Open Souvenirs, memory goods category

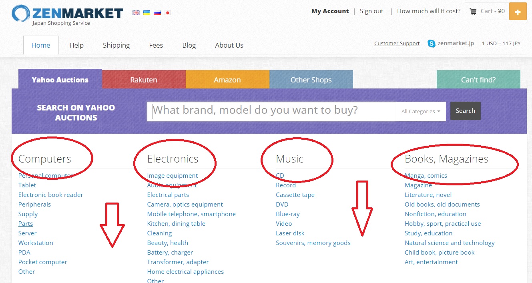coord(313,243)
